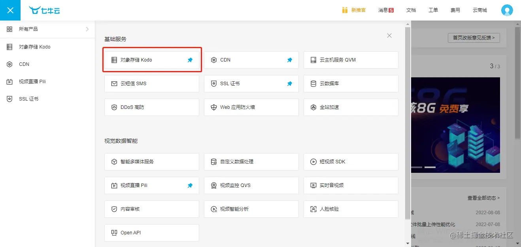The image size is (521, 247).
Task: Go to 费用 in the top bar
Action: [455, 10]
